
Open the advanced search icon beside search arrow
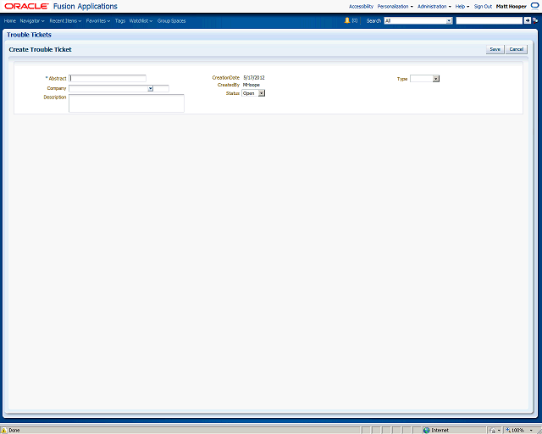535,20
